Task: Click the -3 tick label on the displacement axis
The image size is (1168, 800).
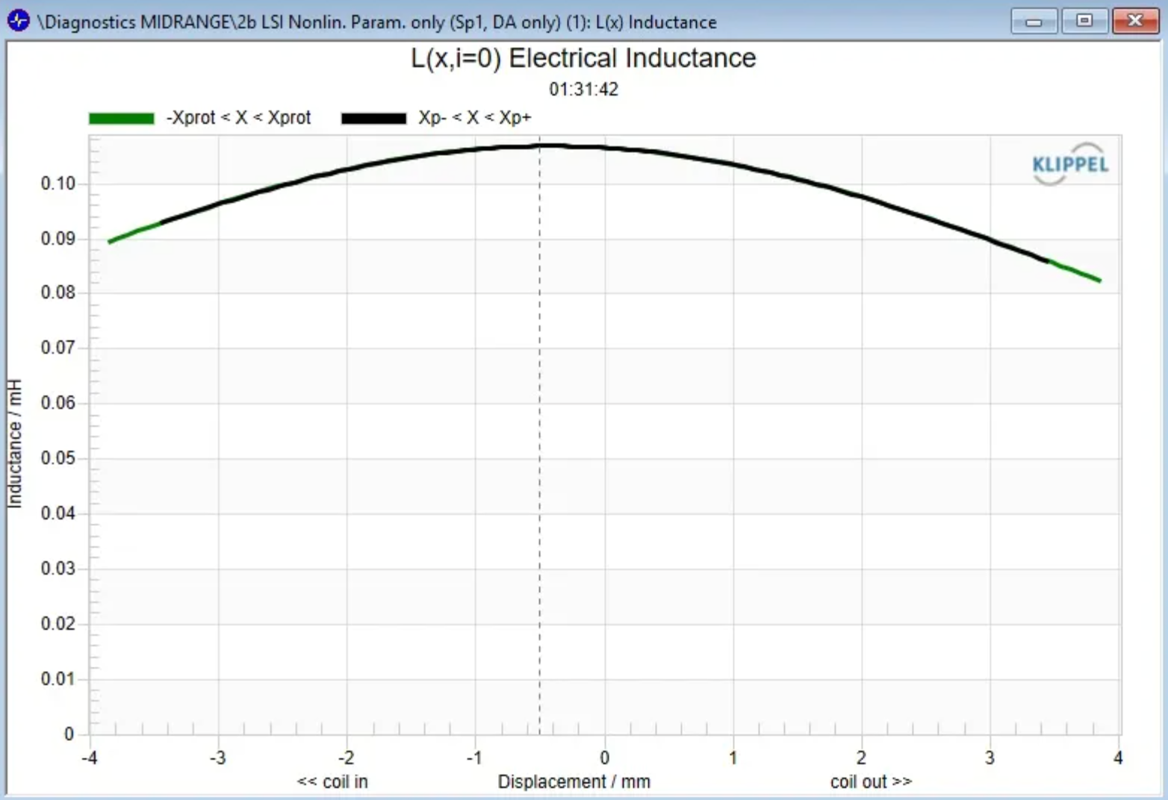Action: 218,758
